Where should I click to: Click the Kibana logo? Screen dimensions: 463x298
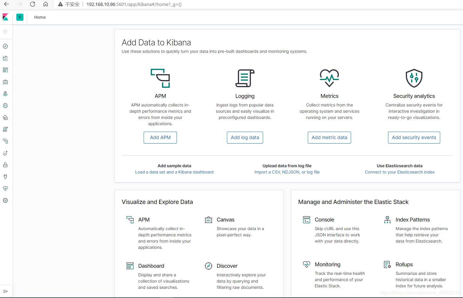pos(5,17)
